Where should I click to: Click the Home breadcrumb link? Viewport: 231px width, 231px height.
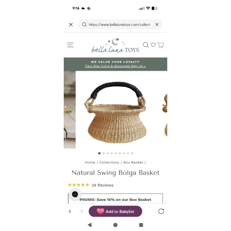click(90, 162)
